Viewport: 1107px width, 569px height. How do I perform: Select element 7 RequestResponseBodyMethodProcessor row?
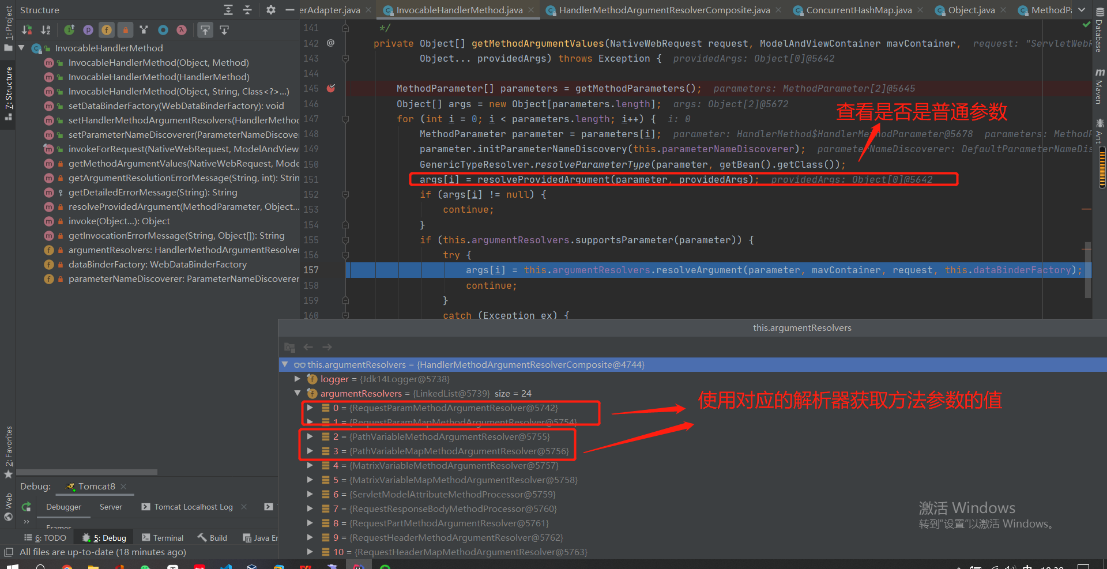692,508
